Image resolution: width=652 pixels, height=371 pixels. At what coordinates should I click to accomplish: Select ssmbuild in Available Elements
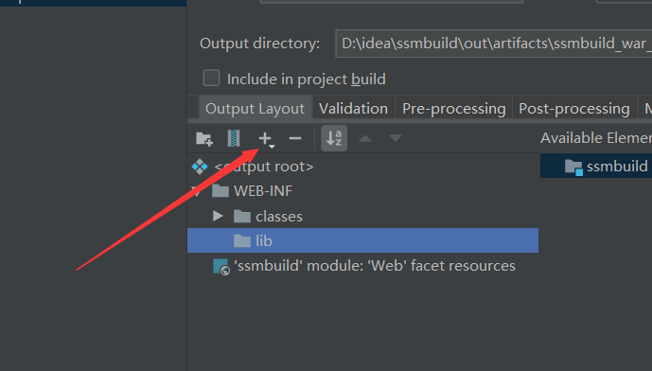(x=596, y=167)
